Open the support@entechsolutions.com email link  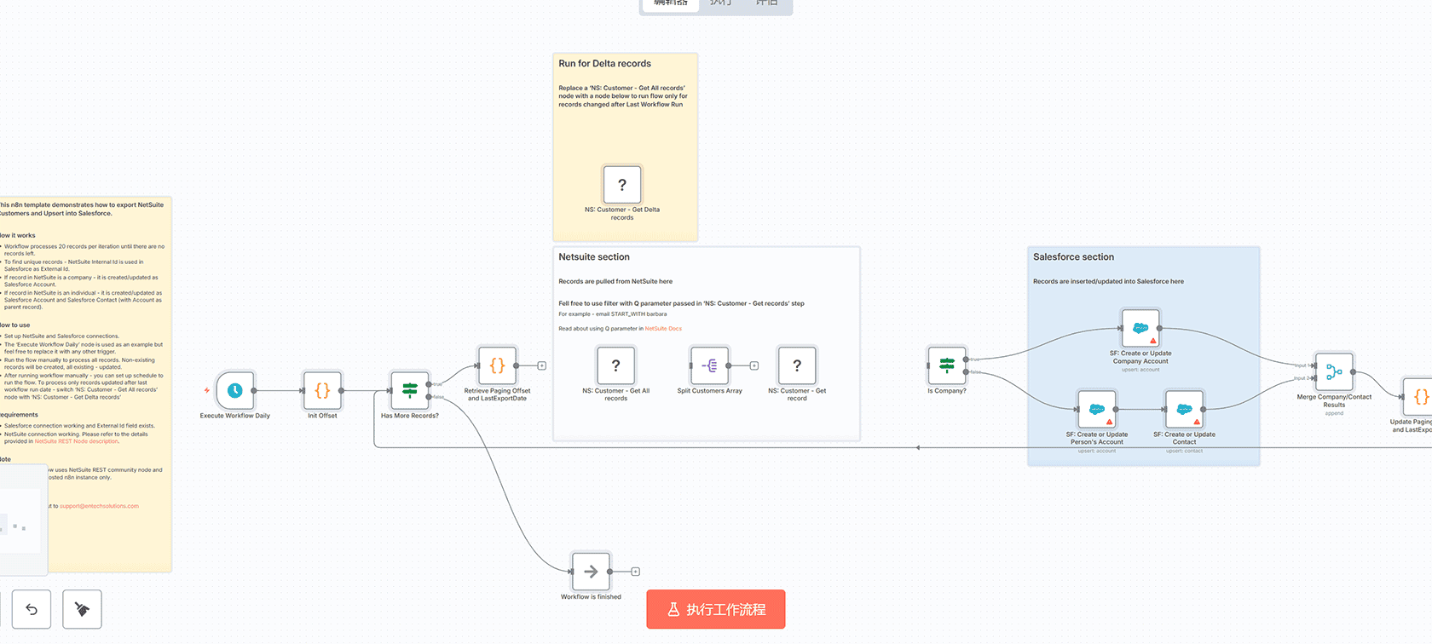pos(99,506)
